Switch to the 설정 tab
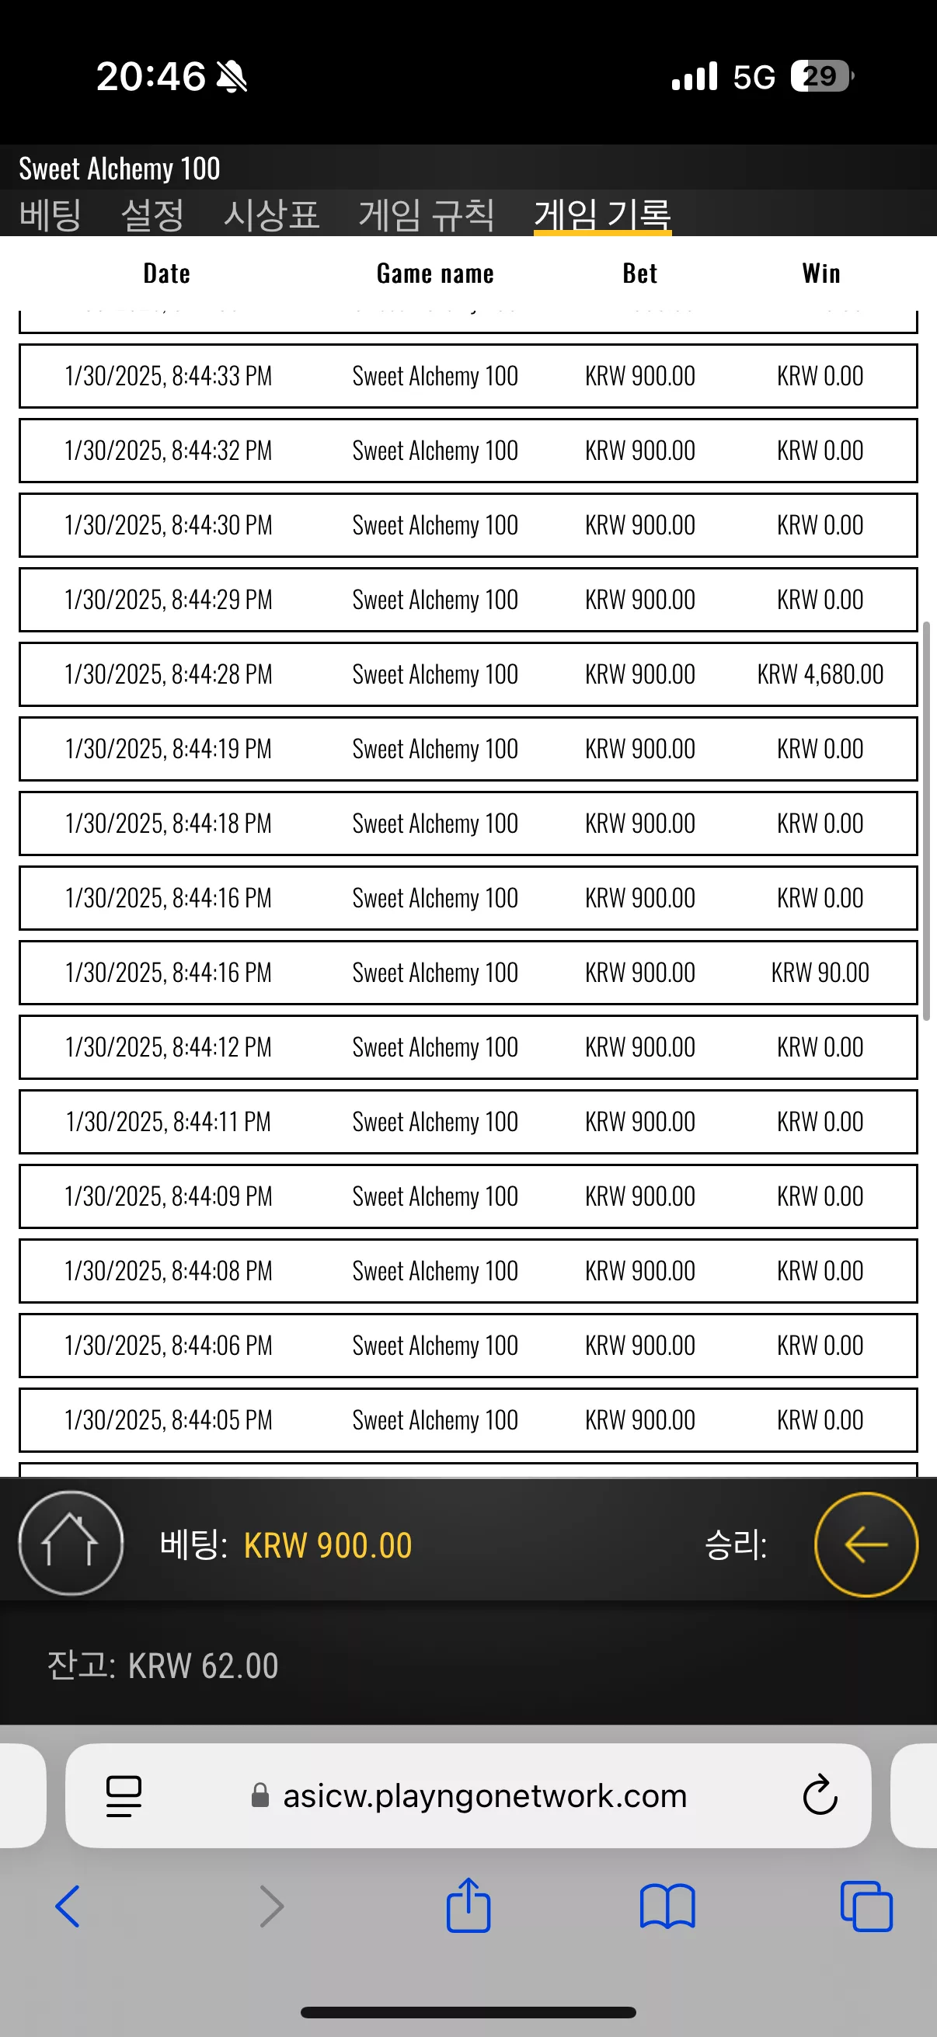Screen dimensions: 937x2037 152,214
